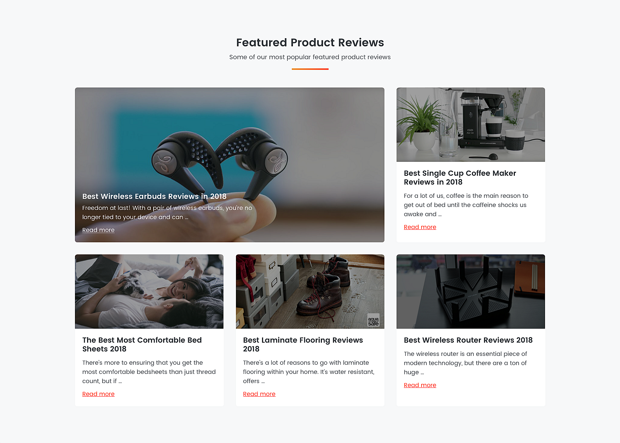Open the wireless router product image
The height and width of the screenshot is (443, 620).
point(470,292)
